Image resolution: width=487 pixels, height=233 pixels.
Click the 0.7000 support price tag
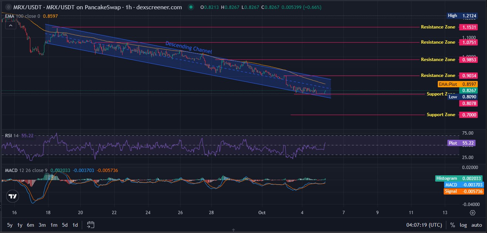tap(468, 115)
